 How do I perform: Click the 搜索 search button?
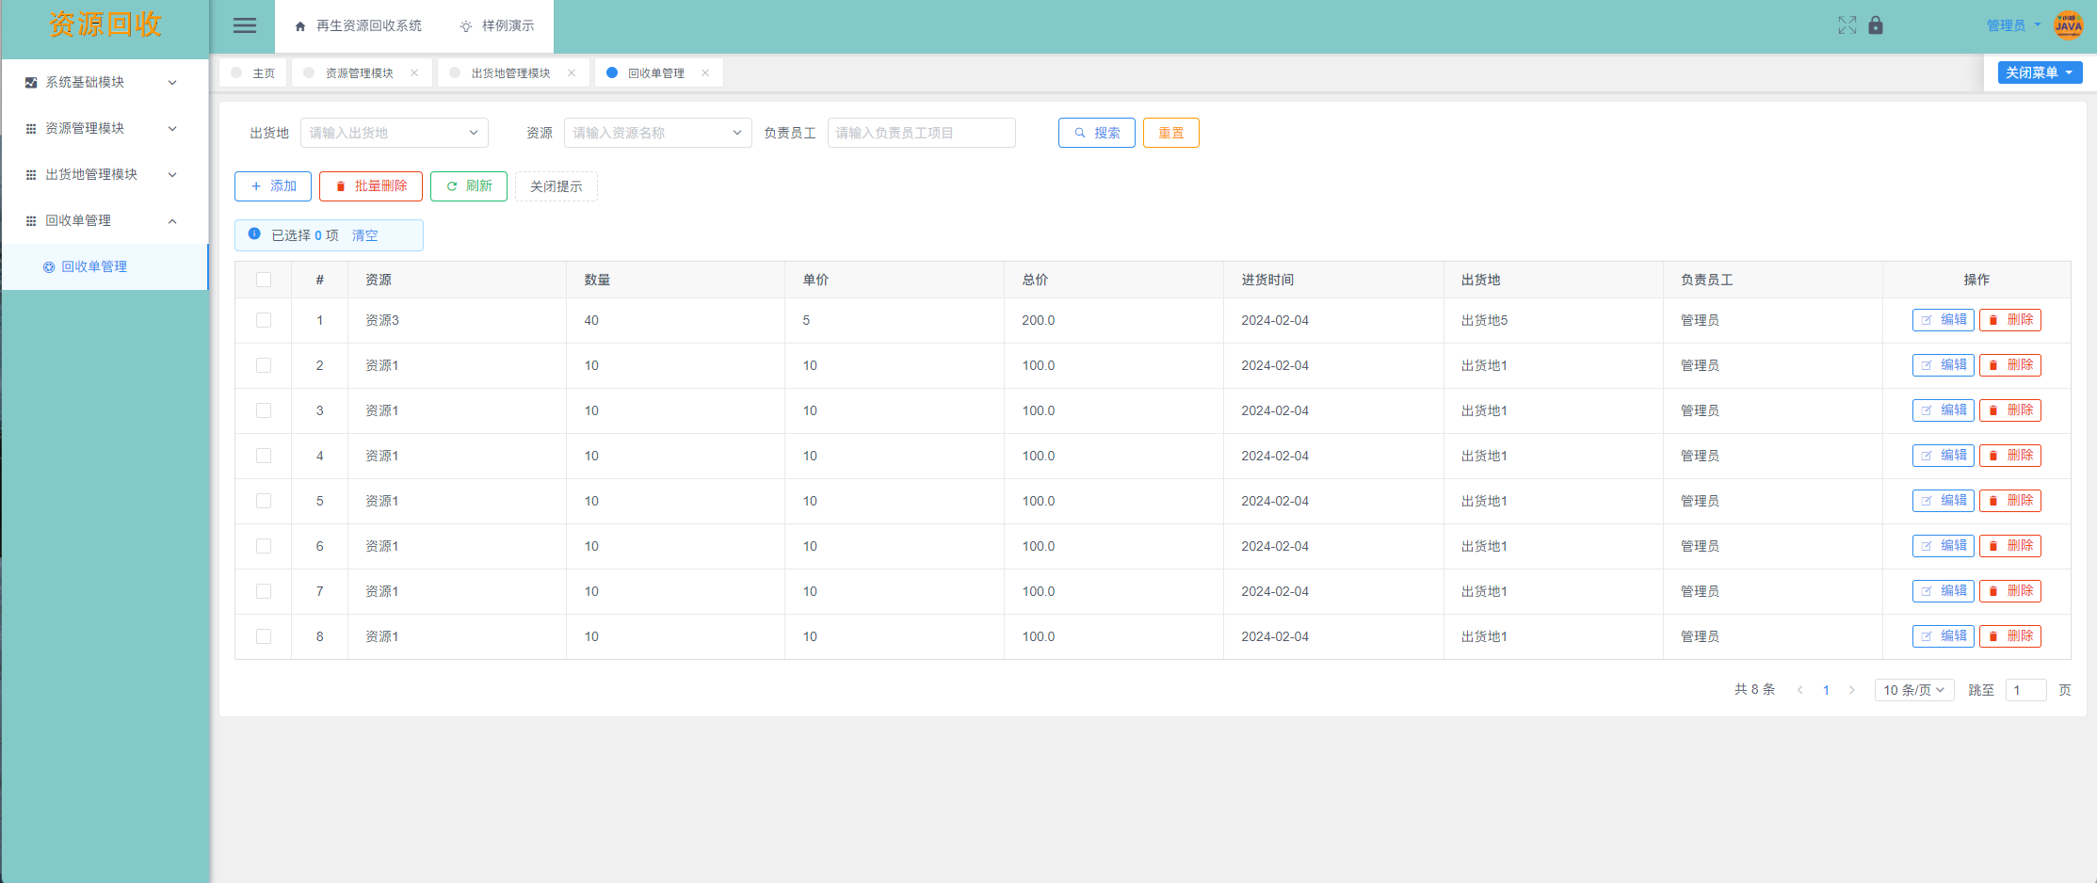pyautogui.click(x=1096, y=133)
